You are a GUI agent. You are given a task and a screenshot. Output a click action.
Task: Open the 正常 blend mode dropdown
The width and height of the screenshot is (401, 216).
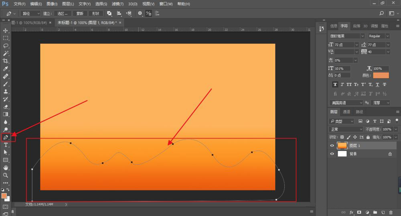click(x=346, y=129)
